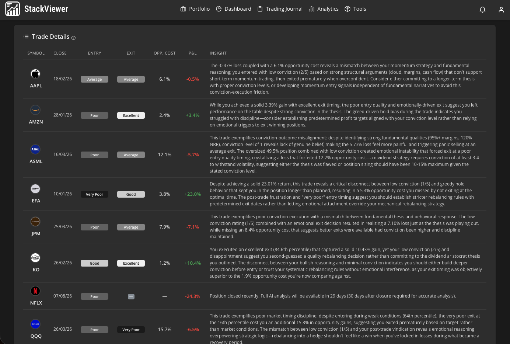
Task: Open the Tools menu
Action: pyautogui.click(x=355, y=9)
